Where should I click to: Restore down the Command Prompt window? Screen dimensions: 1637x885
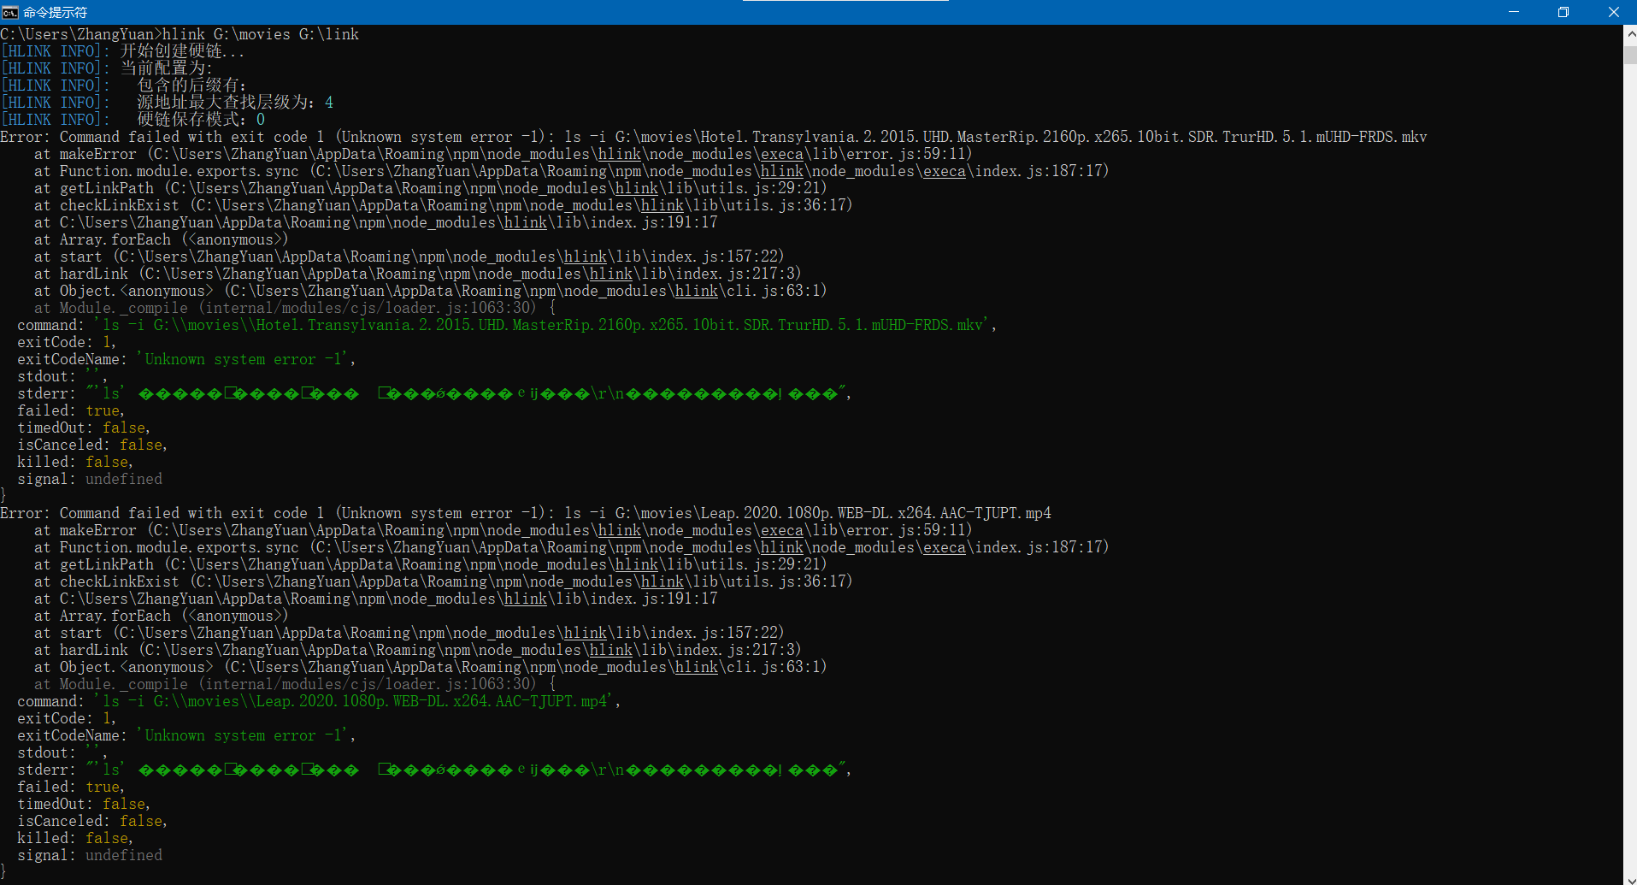pos(1563,12)
